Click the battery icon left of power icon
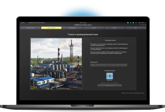 point(143,23)
